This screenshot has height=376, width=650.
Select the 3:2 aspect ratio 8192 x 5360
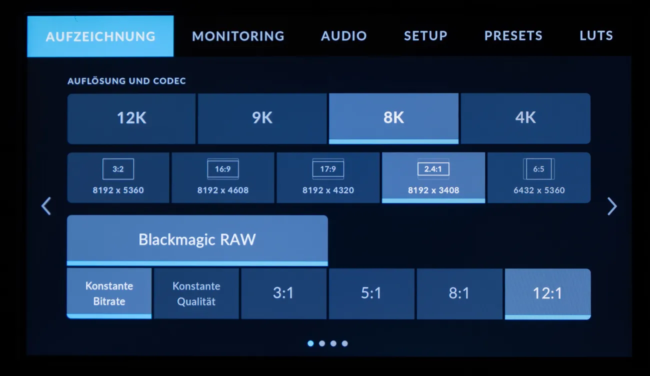pyautogui.click(x=118, y=178)
